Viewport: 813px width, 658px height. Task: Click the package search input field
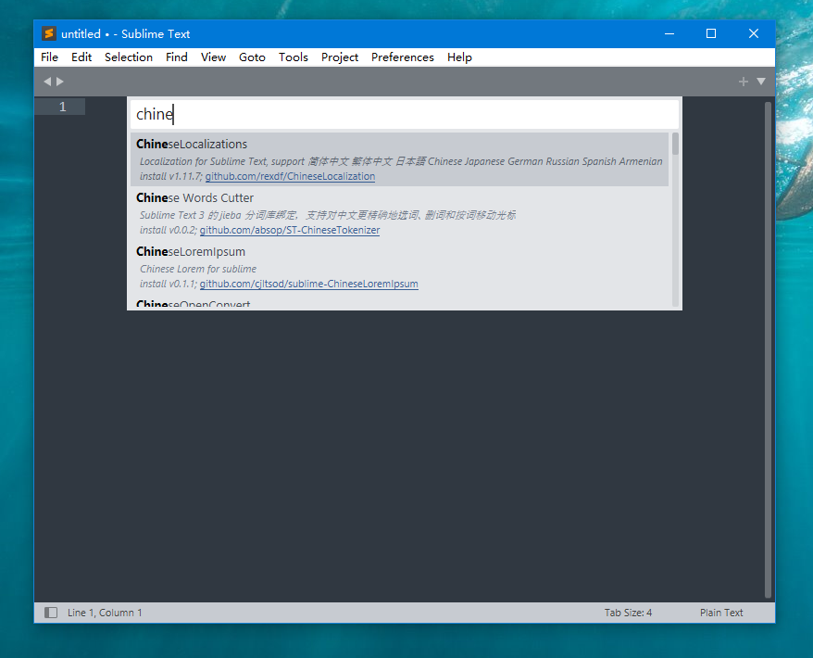(405, 114)
